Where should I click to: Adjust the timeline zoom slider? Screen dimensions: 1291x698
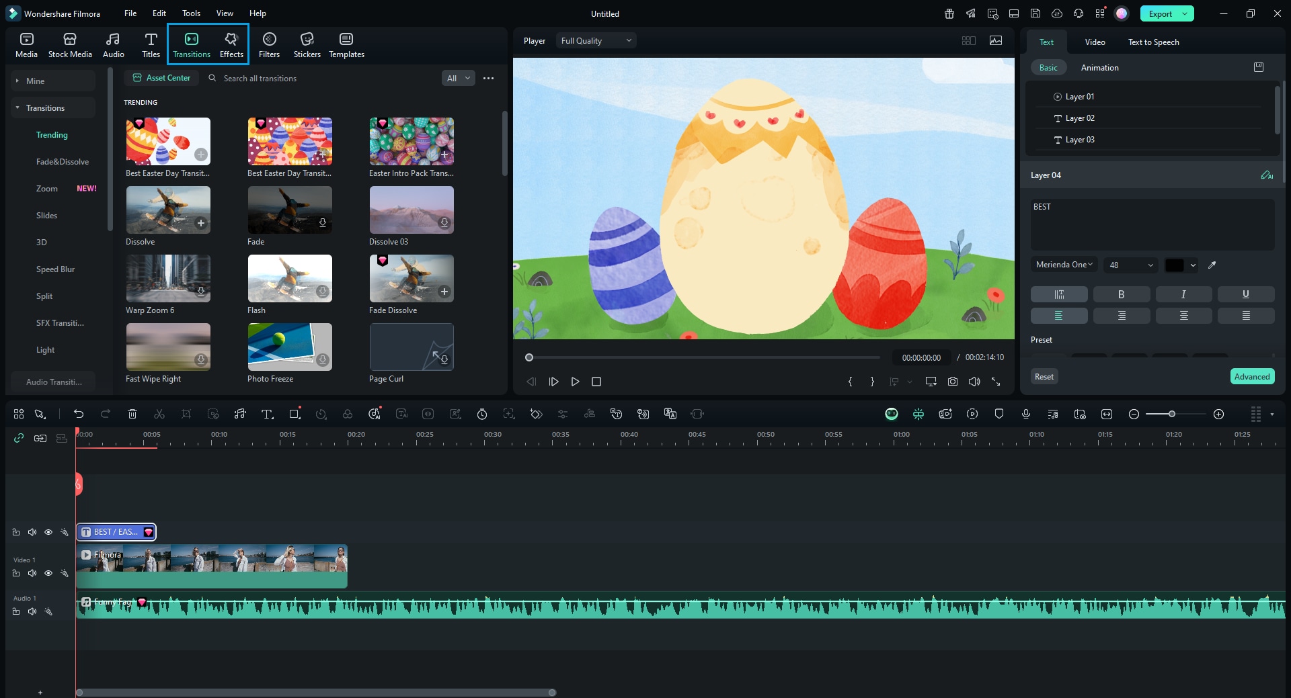[x=1171, y=414]
